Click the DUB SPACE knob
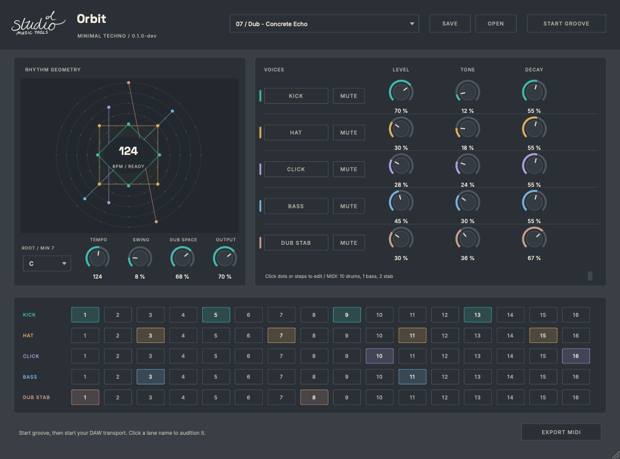This screenshot has width=620, height=459. click(182, 258)
